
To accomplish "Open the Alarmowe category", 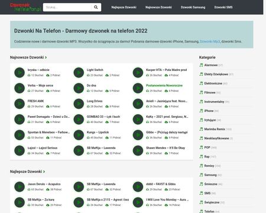I will point(211,65).
